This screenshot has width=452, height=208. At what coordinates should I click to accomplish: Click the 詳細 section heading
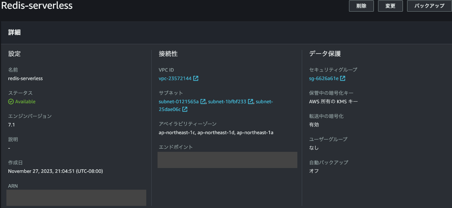point(15,33)
